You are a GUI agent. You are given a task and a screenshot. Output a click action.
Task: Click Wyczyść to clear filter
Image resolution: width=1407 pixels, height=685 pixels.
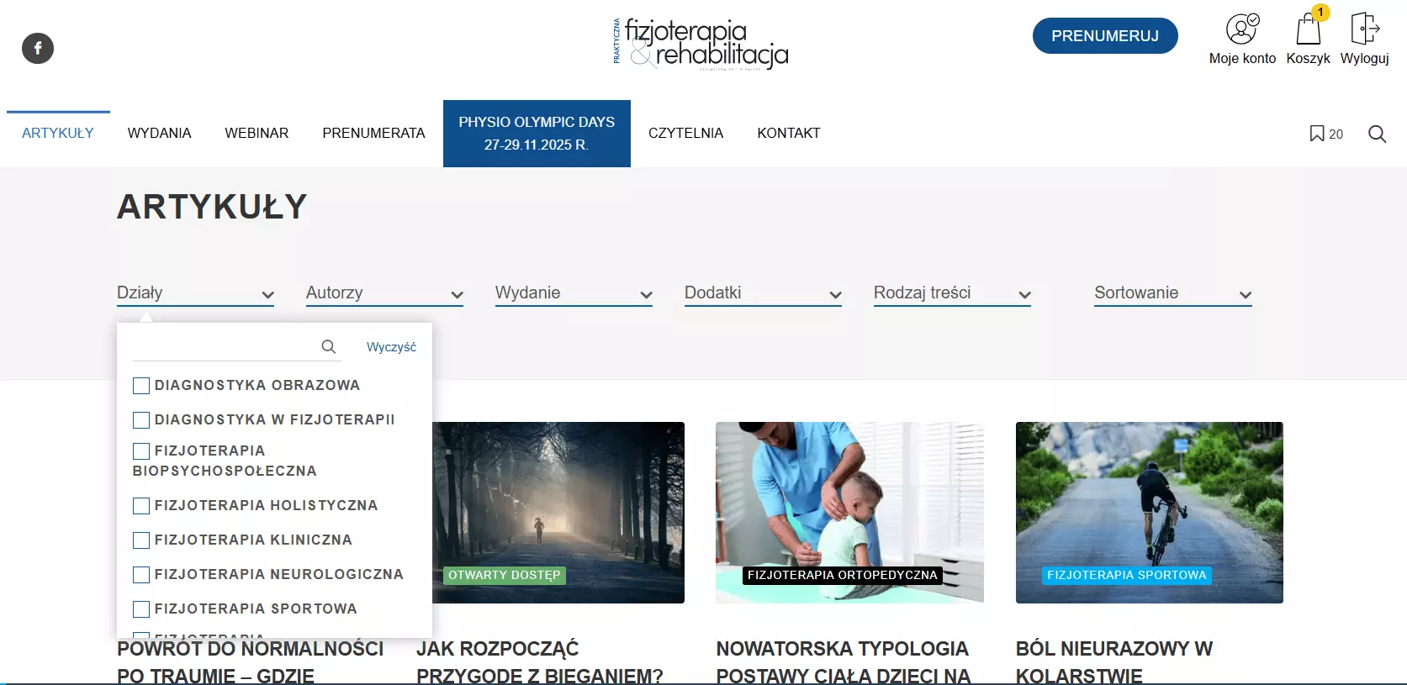click(391, 347)
